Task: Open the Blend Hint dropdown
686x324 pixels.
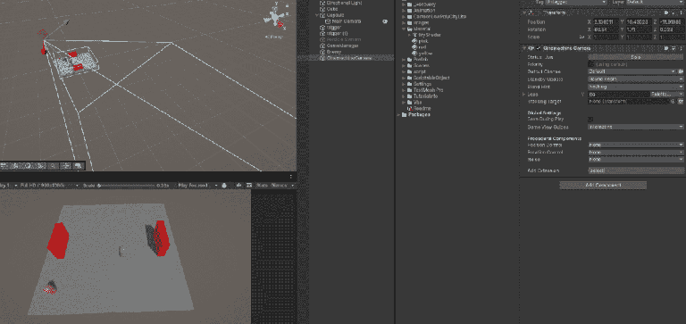Action: coord(636,87)
